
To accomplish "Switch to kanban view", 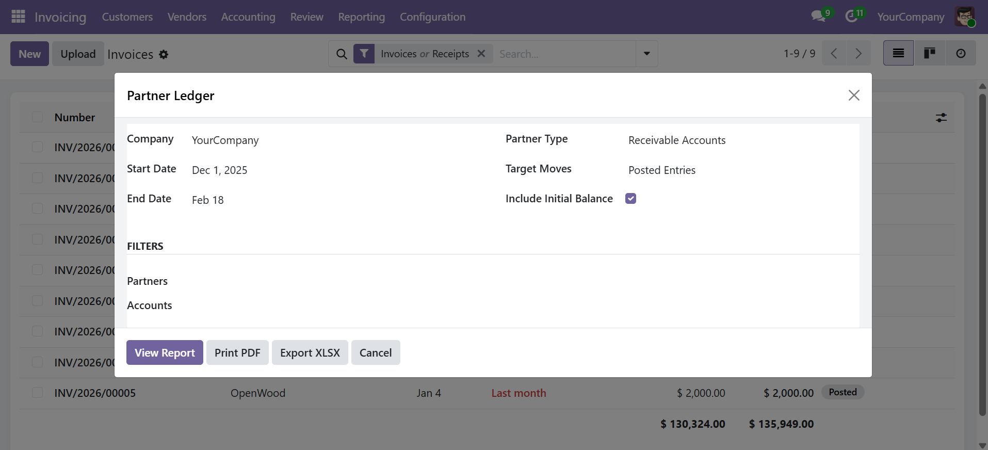I will tap(930, 53).
